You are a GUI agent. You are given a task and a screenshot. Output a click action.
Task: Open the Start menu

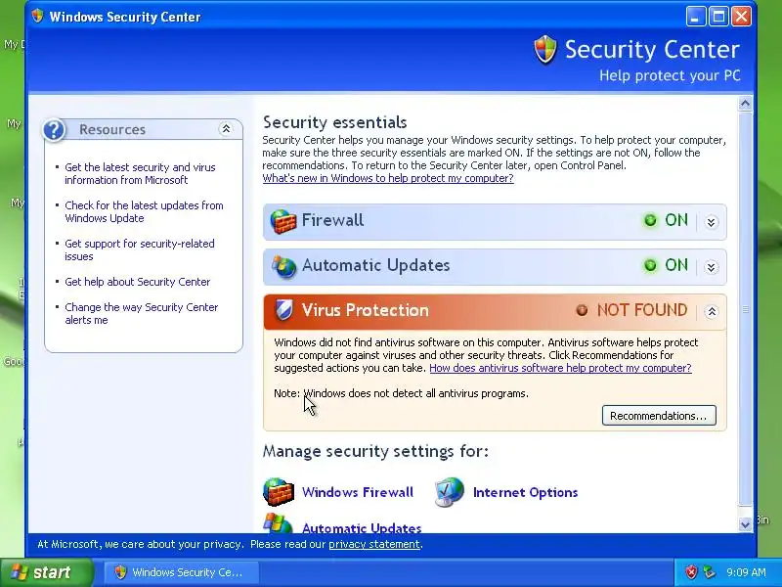[47, 572]
